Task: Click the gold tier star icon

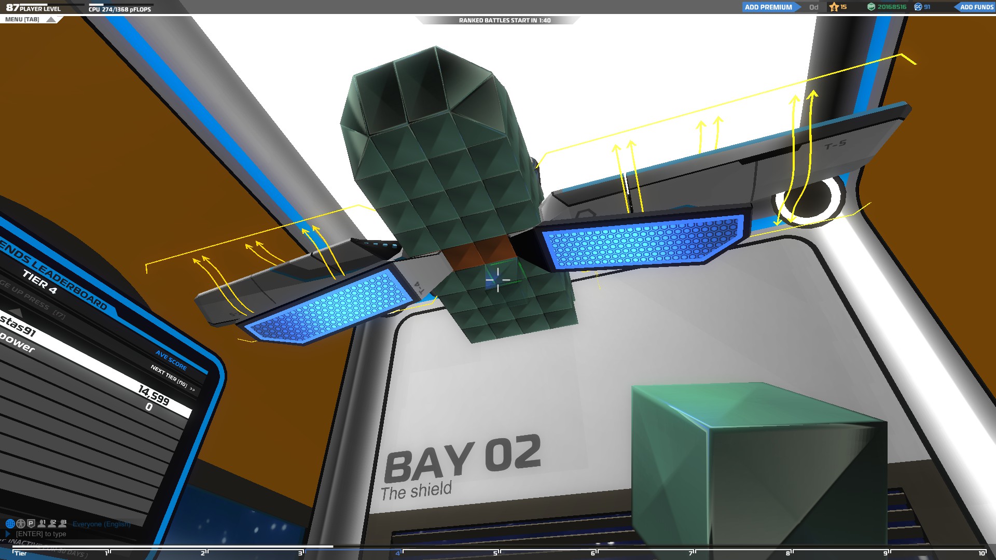Action: (x=834, y=7)
